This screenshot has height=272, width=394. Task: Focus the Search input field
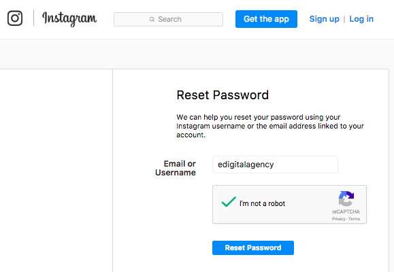[x=168, y=19]
